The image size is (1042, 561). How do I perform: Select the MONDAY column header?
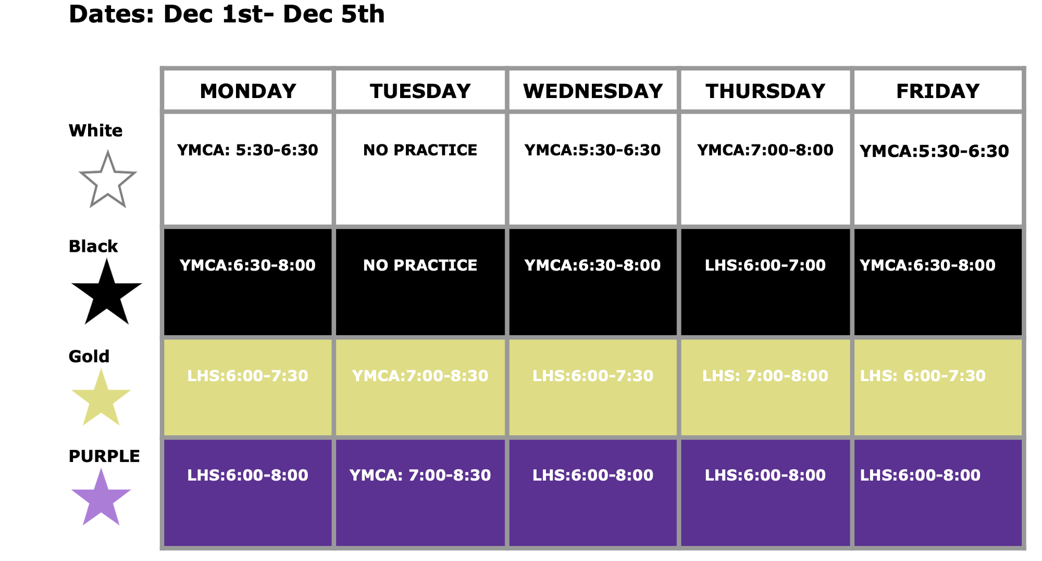[247, 91]
